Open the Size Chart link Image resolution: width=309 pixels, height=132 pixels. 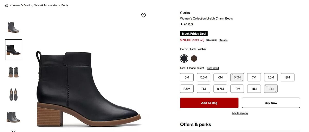pyautogui.click(x=213, y=68)
